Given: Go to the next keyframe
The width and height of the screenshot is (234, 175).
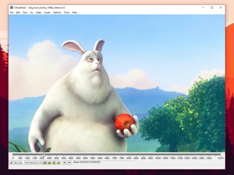Looking at the screenshot, I should tap(49, 163).
